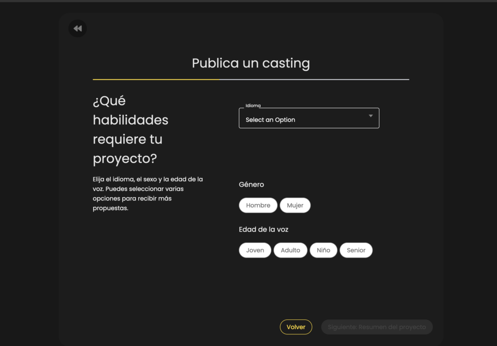Click Siguiente: Resumen del proyecto button
This screenshot has height=346, width=497.
[x=377, y=327]
